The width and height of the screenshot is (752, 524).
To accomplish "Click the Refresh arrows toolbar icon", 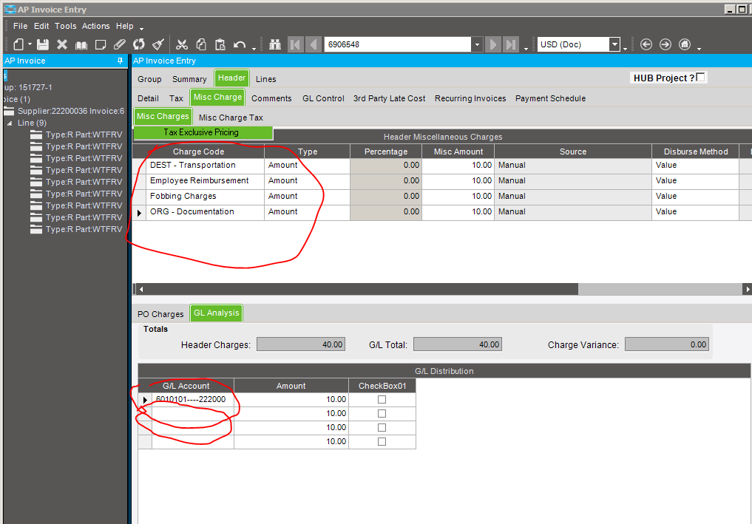I will 138,45.
